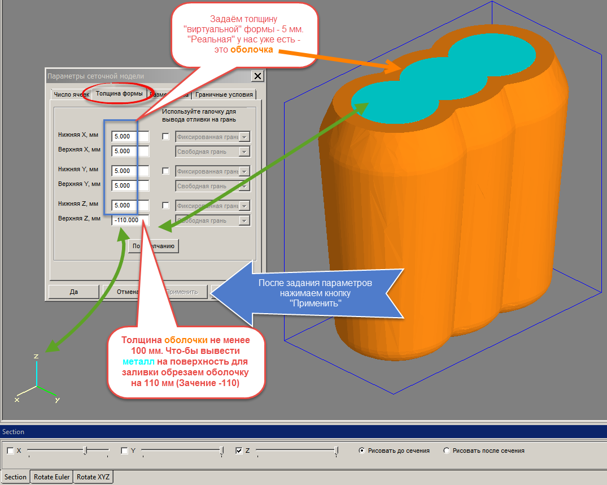607x485 pixels.
Task: Click the XYZ axis orientation icon
Action: (37, 379)
